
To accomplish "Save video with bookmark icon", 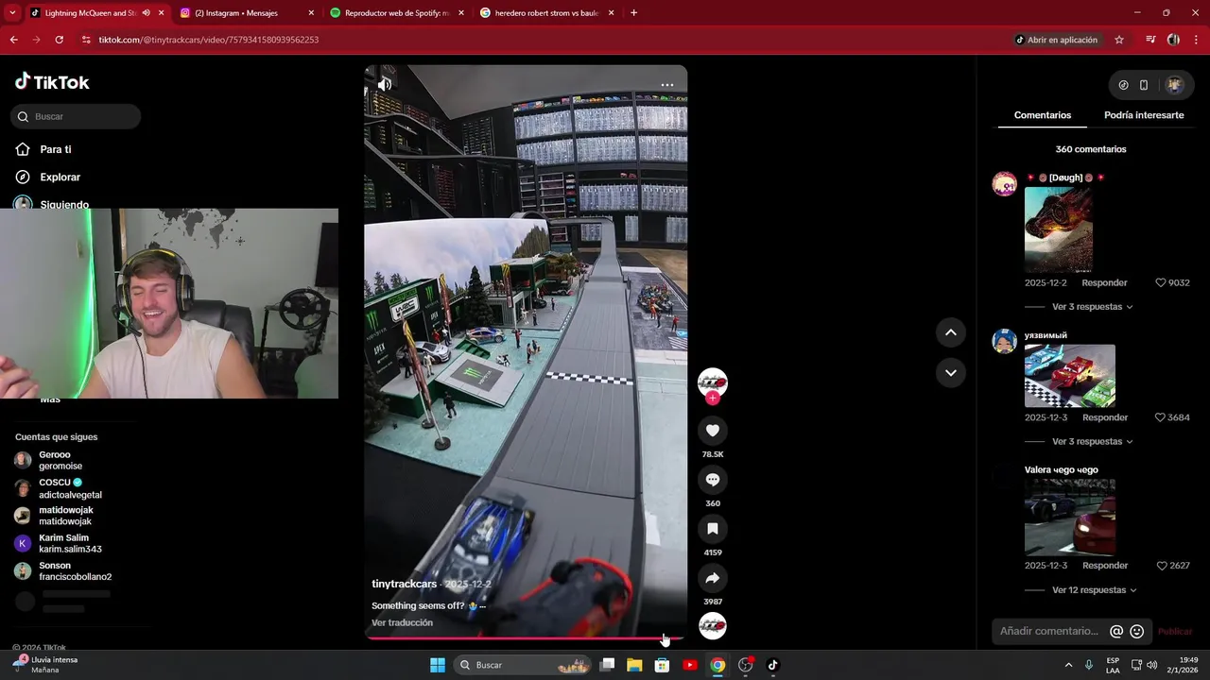I will click(713, 529).
